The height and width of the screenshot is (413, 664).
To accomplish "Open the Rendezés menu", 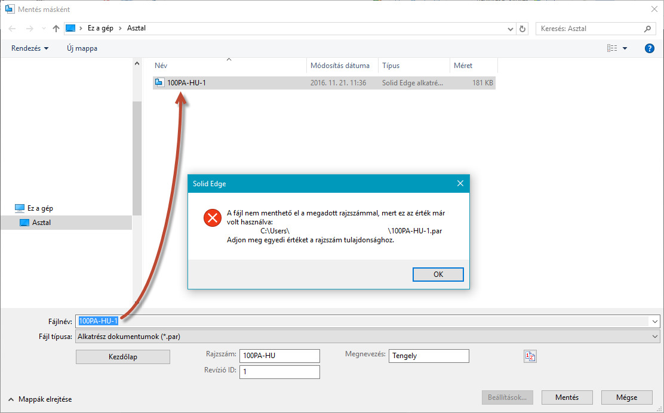I will point(30,48).
